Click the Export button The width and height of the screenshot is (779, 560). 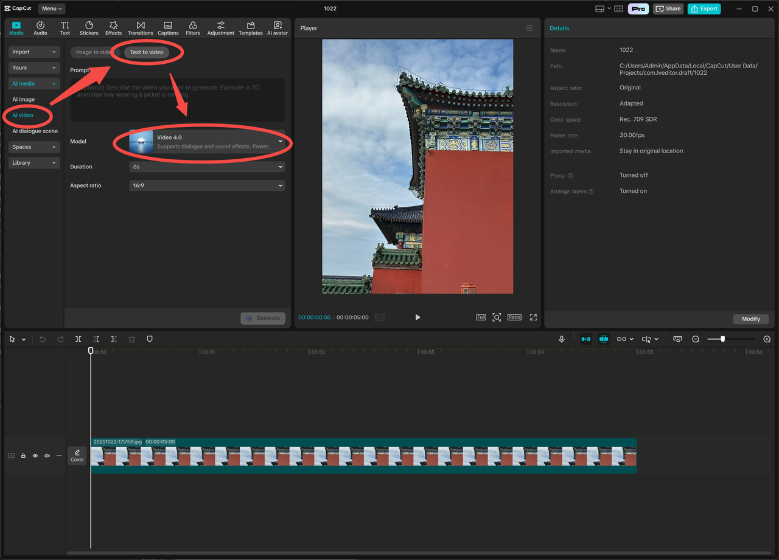click(704, 9)
